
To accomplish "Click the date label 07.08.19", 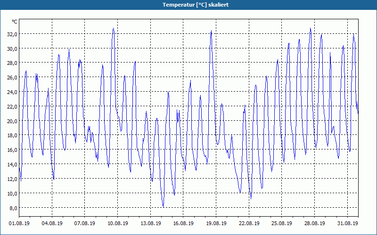I will coord(85,223).
